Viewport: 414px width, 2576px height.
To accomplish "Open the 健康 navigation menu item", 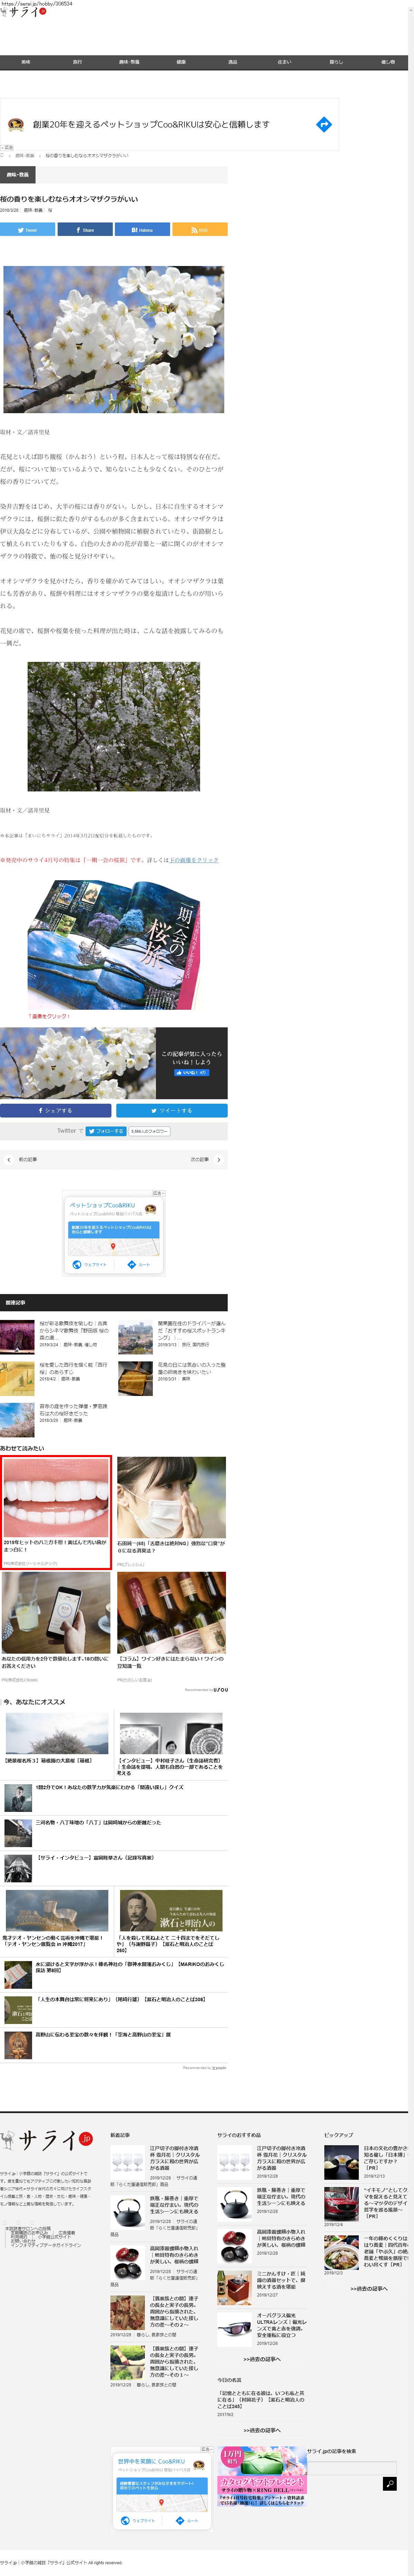I will click(x=180, y=62).
